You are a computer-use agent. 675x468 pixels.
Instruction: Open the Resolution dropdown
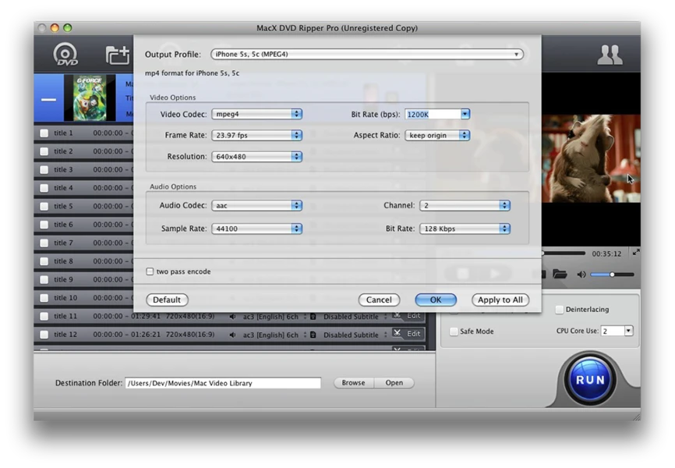pyautogui.click(x=256, y=157)
